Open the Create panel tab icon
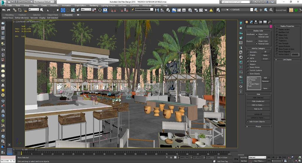The width and height of the screenshot is (302, 163). tap(247, 22)
